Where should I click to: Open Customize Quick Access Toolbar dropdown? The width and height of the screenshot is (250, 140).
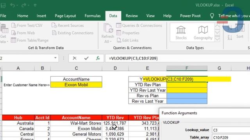coord(35,5)
